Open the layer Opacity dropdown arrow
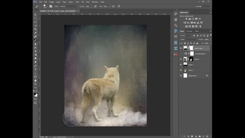The width and height of the screenshot is (245, 138). click(x=210, y=39)
